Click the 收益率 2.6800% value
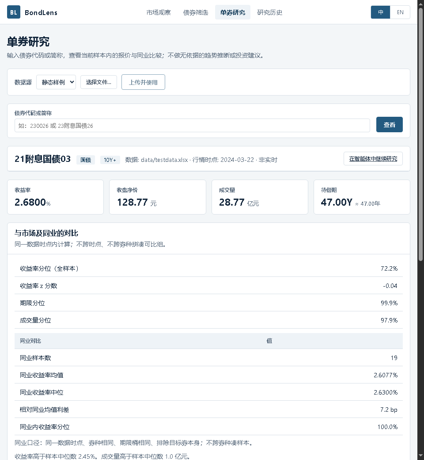 pyautogui.click(x=33, y=203)
